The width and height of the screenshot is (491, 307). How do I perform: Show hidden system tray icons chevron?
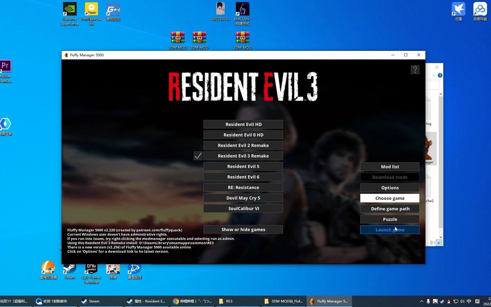pyautogui.click(x=421, y=301)
